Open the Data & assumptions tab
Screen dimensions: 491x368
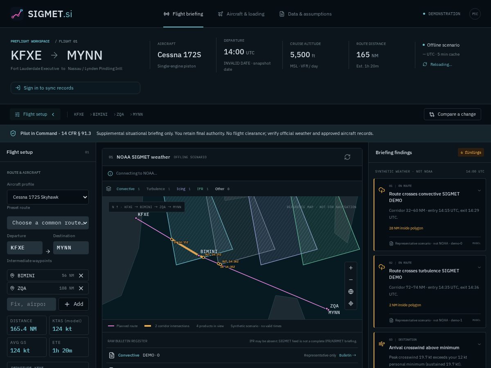[305, 14]
